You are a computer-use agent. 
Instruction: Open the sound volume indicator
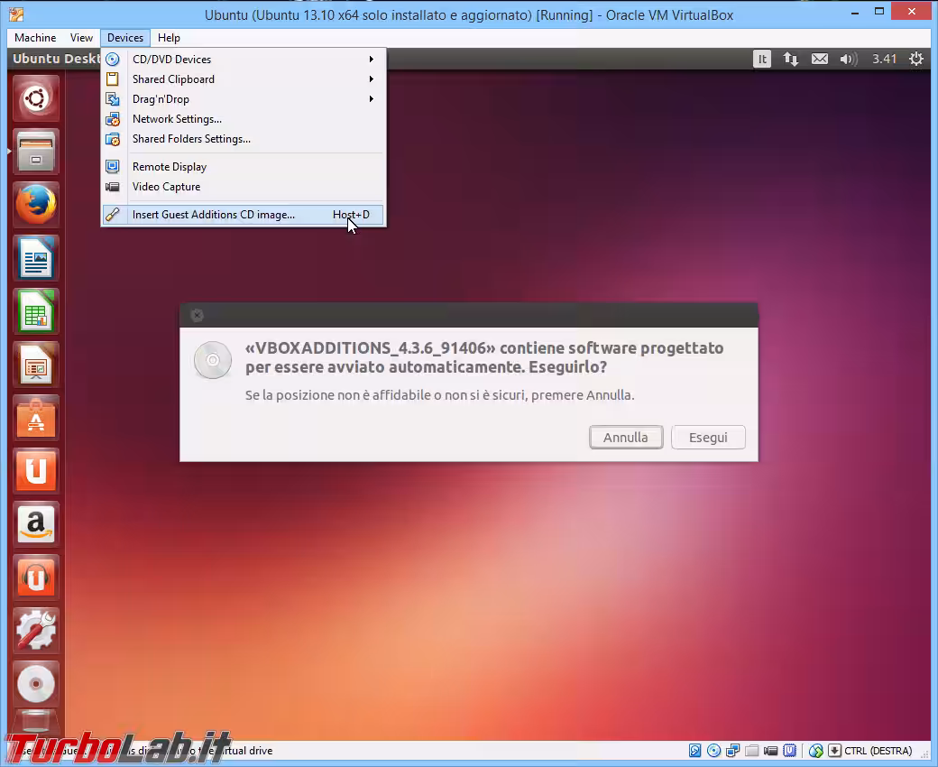pyautogui.click(x=848, y=60)
